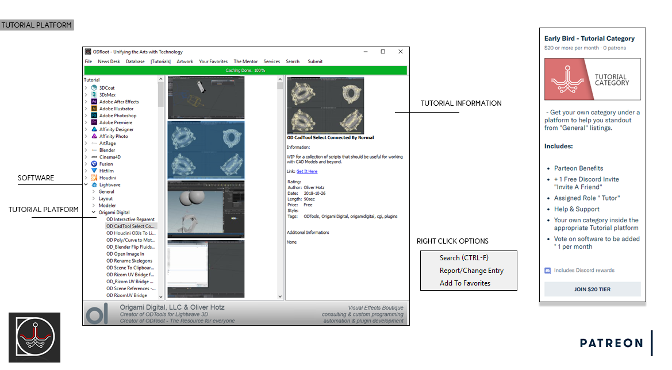Click the Affinity Designer icon

tap(94, 129)
